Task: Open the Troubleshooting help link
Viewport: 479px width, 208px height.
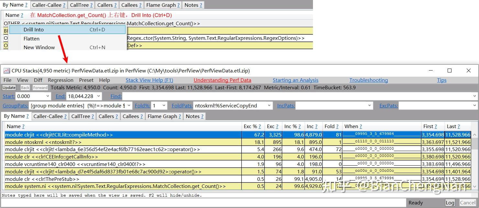Action: click(369, 80)
